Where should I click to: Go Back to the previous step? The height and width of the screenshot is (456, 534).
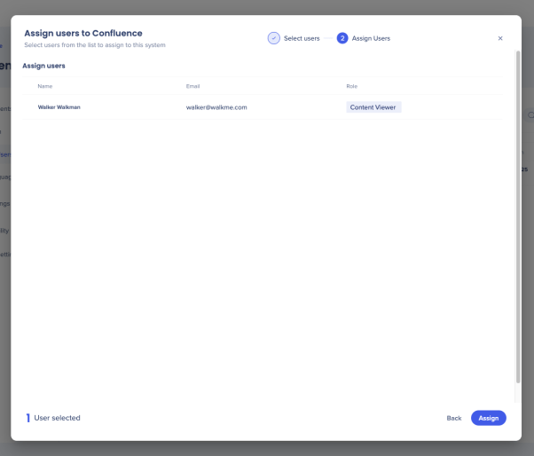coord(453,418)
